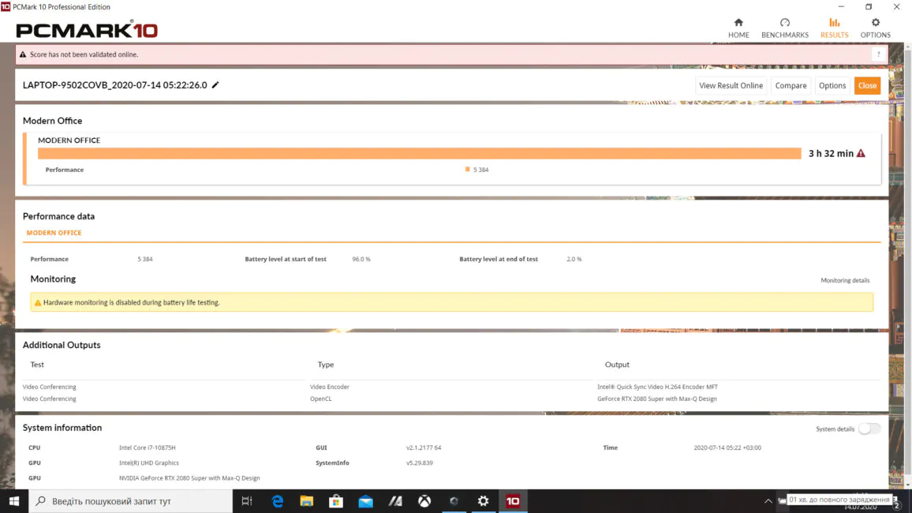Open Windows Settings gear on taskbar

click(x=484, y=501)
